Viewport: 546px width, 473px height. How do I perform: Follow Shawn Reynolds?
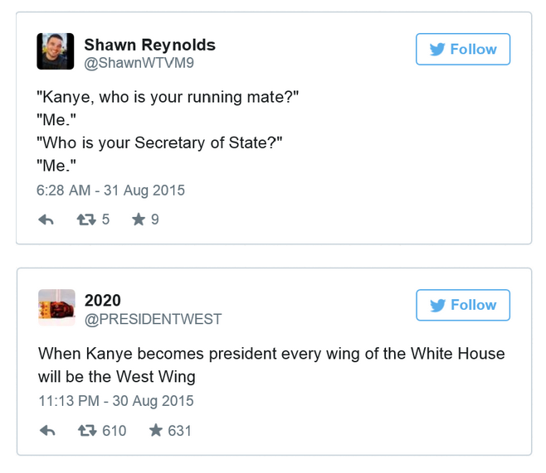462,50
